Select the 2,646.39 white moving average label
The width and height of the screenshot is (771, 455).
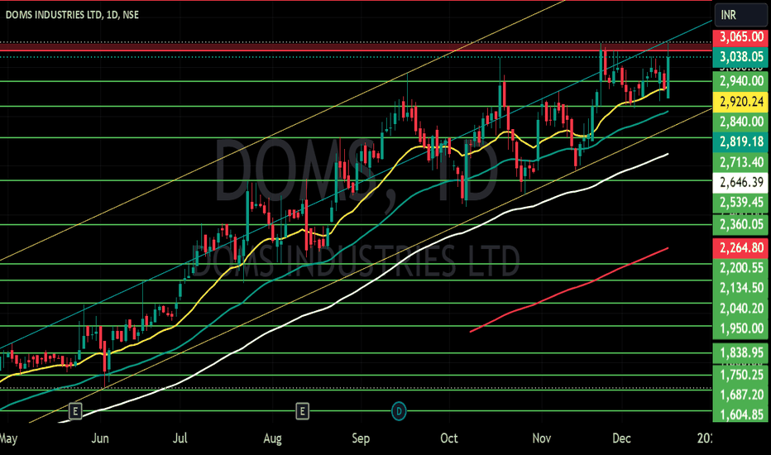click(740, 182)
